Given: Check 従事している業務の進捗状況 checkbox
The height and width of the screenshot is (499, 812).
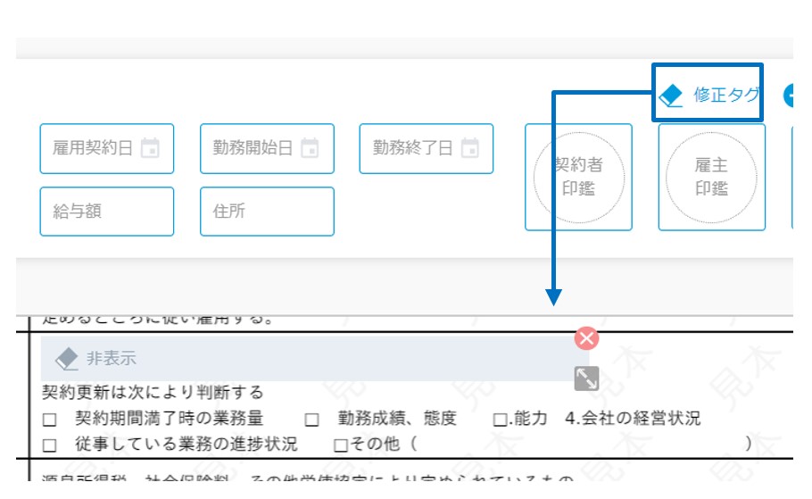Looking at the screenshot, I should tap(49, 445).
